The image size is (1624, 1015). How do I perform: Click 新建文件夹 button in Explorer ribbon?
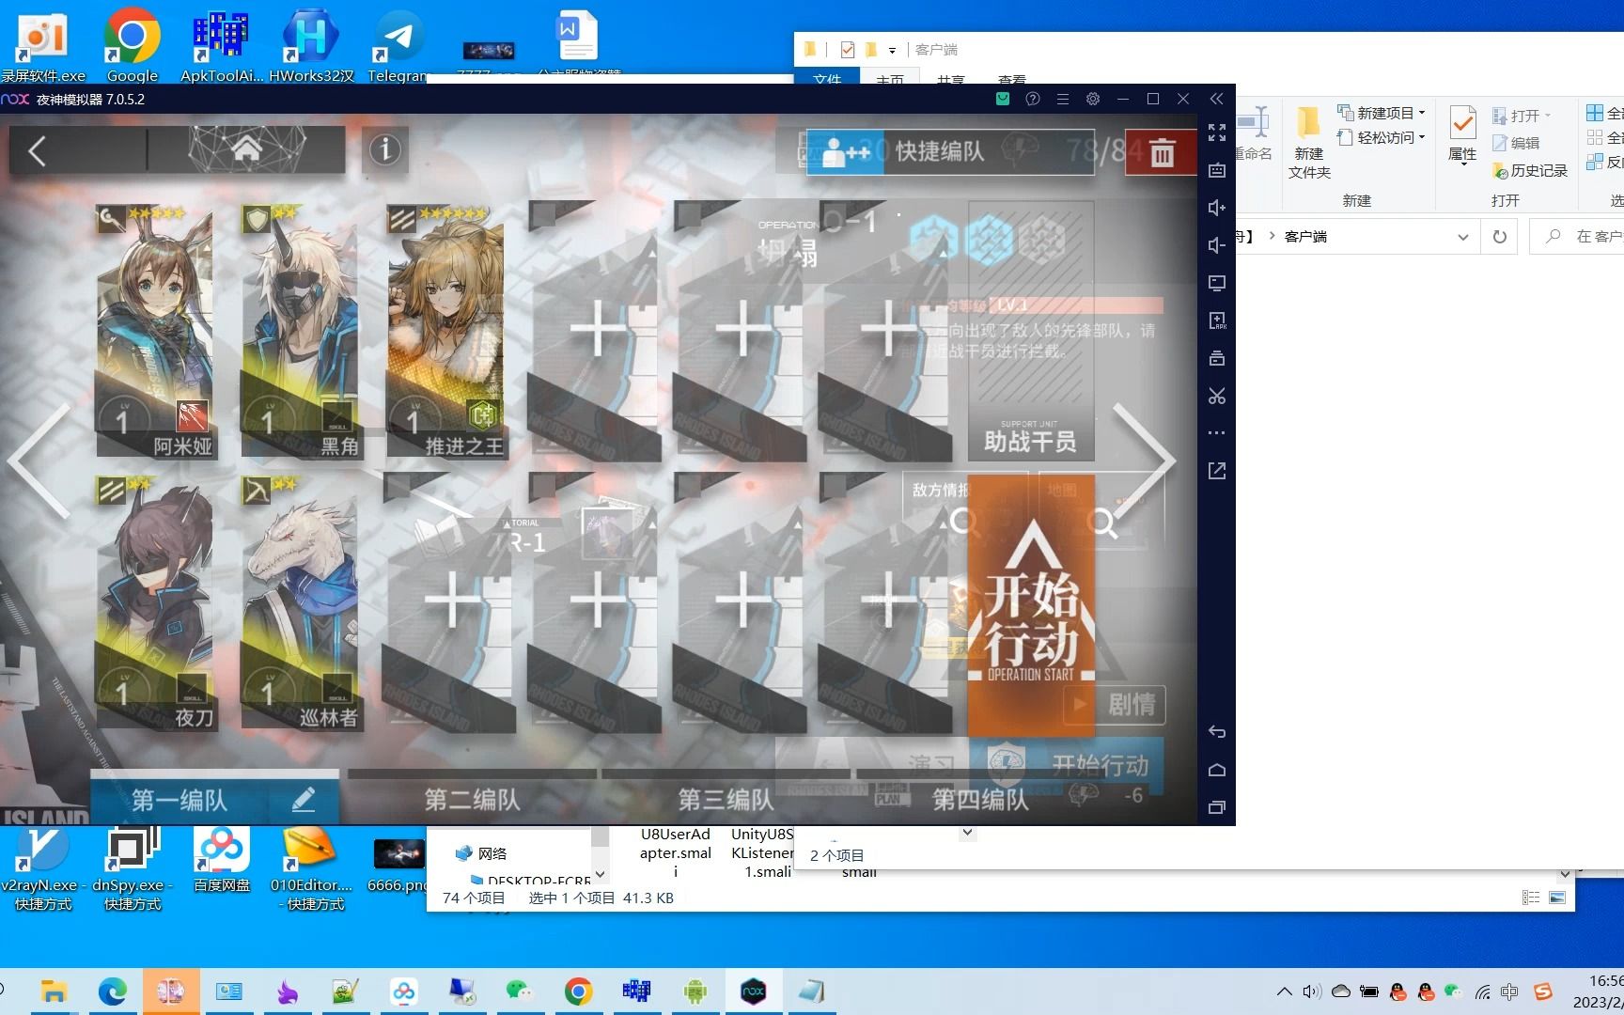[1309, 143]
